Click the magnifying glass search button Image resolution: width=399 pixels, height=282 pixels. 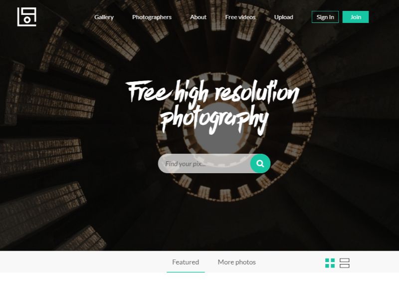[x=260, y=164]
